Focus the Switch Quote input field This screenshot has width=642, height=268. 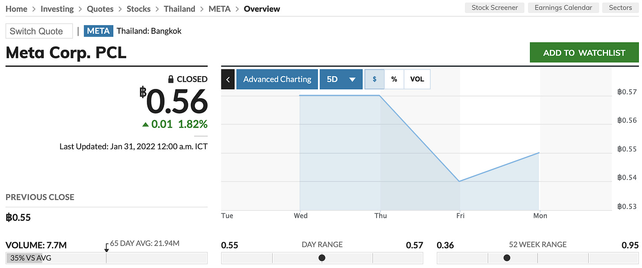pos(39,31)
